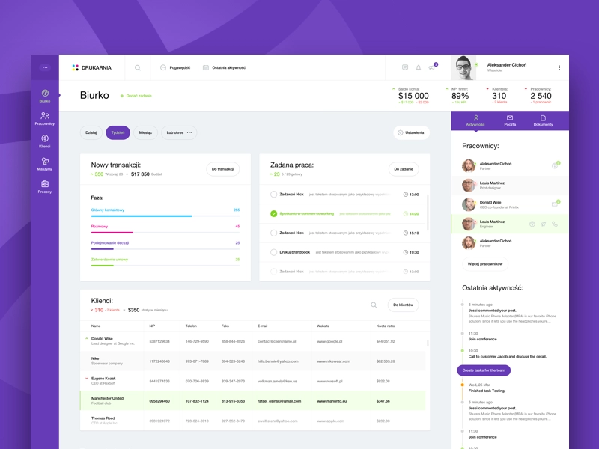Click the www.nikewear.com website cell
The height and width of the screenshot is (449, 599).
coord(333,361)
